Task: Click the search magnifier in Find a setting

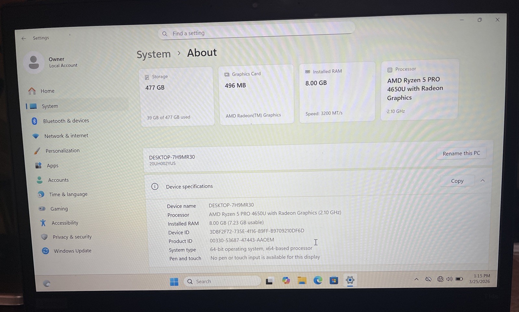Action: (165, 34)
